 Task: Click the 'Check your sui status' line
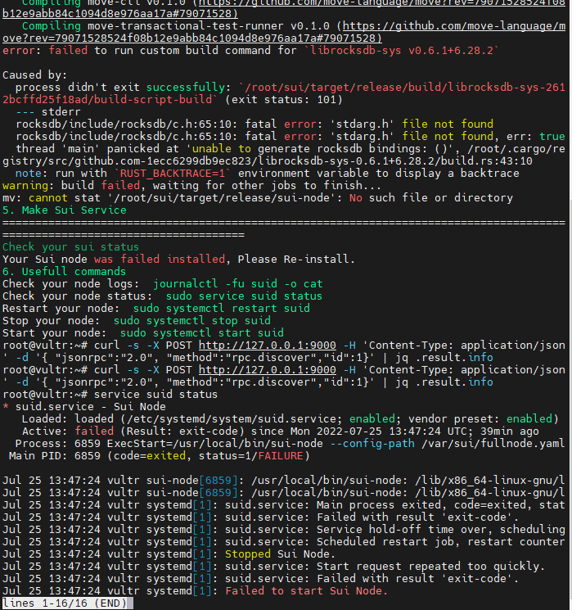click(70, 247)
